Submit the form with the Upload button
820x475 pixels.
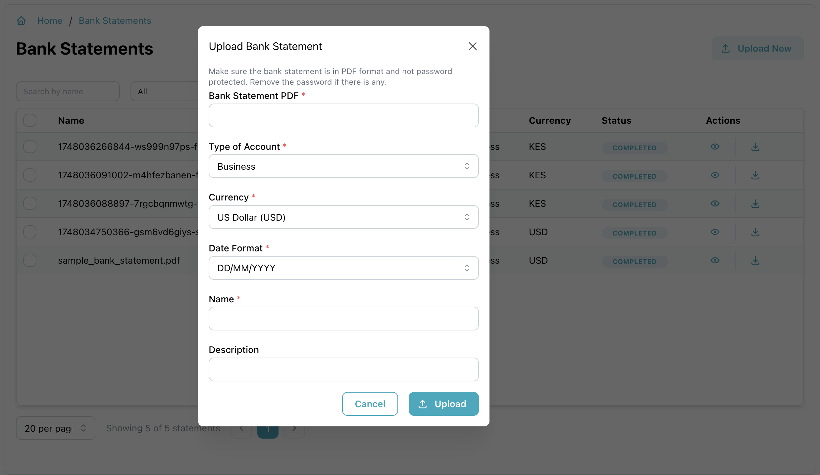[x=443, y=404]
